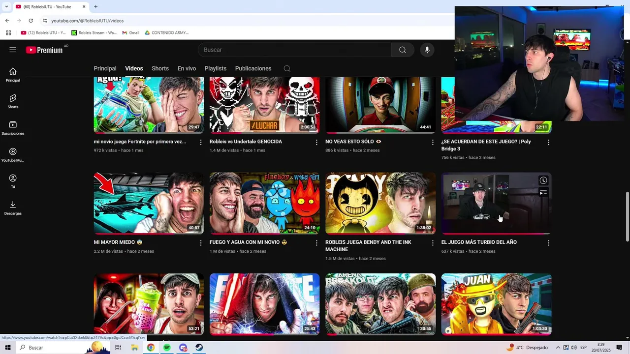Show hidden system tray icons chevron

click(558, 348)
